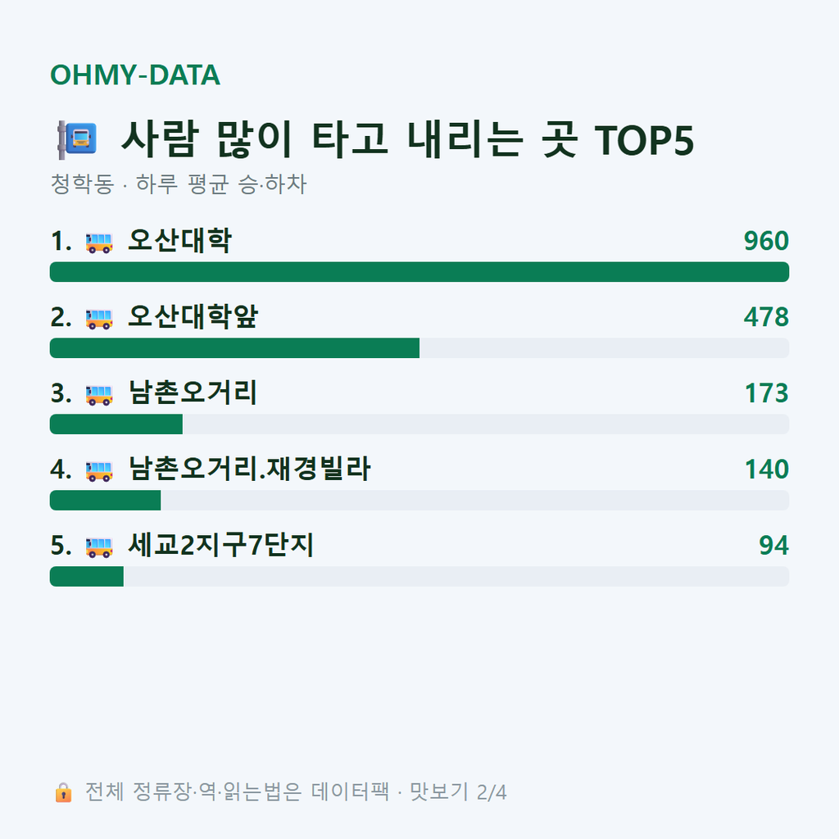Click the progress bar under 세교2지구7단지
This screenshot has height=839, width=839.
[x=419, y=576]
